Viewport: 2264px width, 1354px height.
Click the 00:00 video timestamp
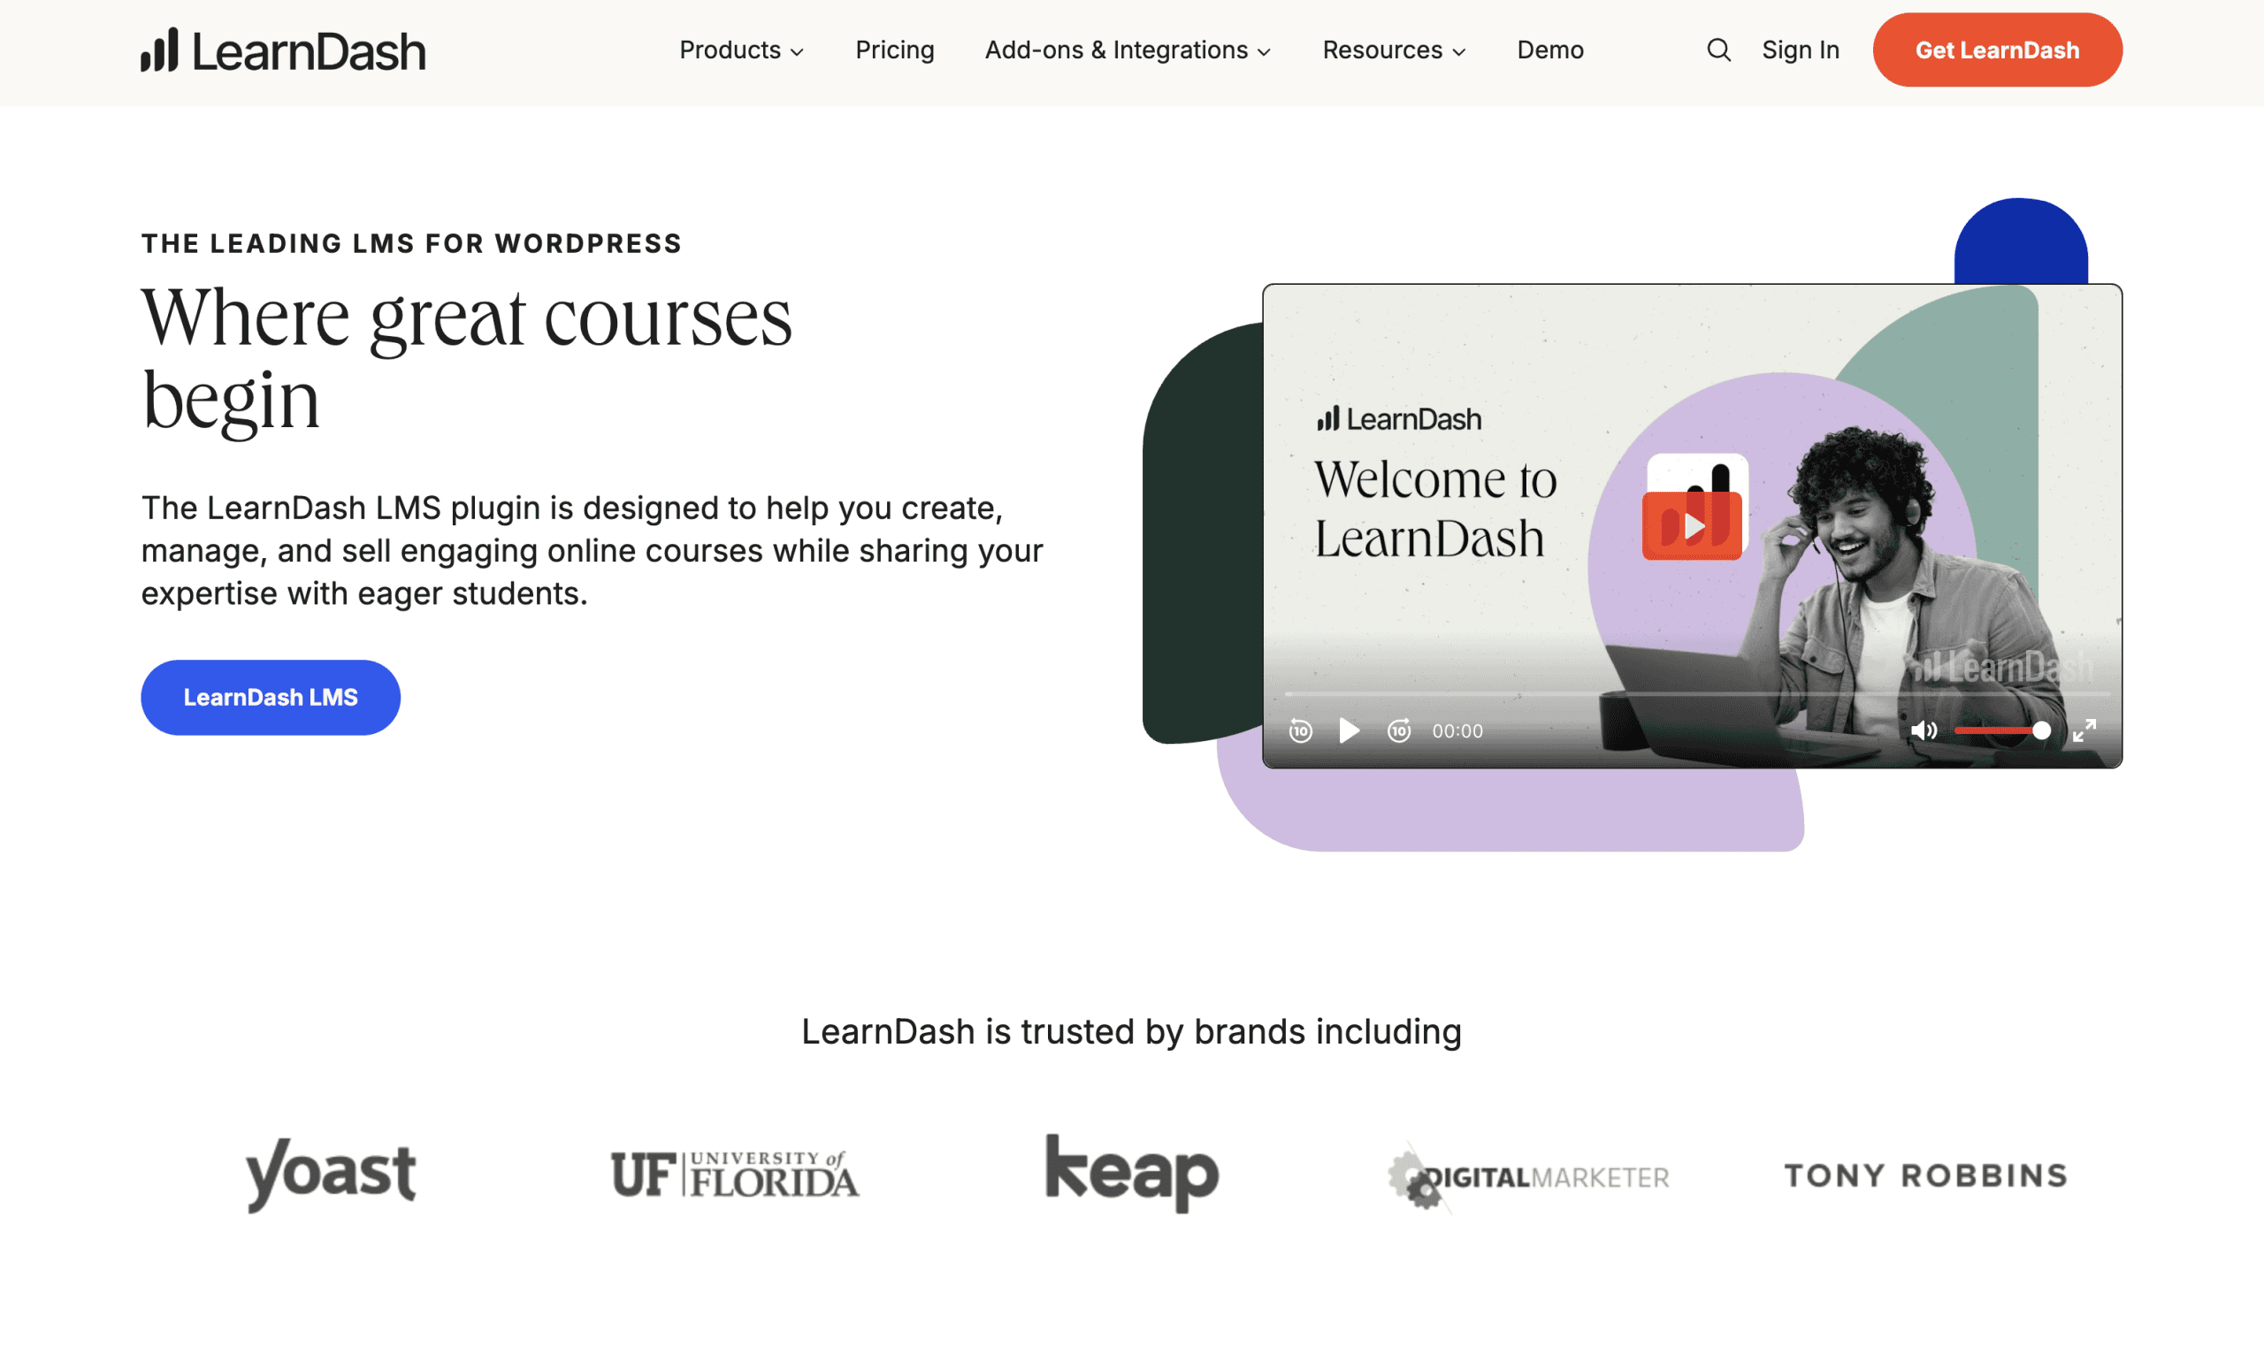coord(1457,731)
